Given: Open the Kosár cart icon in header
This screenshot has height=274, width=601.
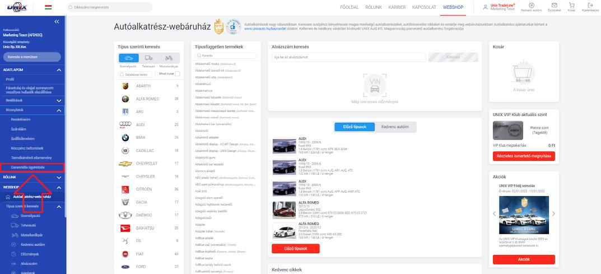Looking at the screenshot, I should [x=571, y=5].
